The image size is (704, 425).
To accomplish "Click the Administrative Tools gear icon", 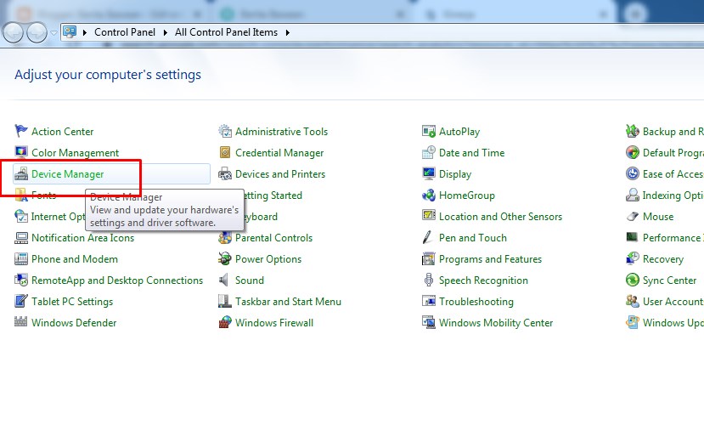I will (x=225, y=131).
